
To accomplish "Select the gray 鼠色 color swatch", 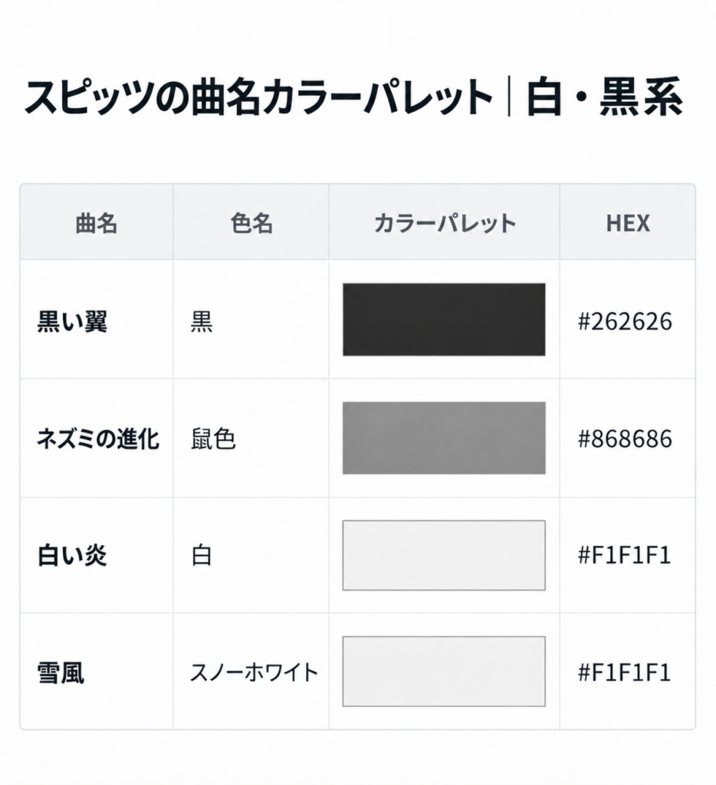I will [x=444, y=438].
